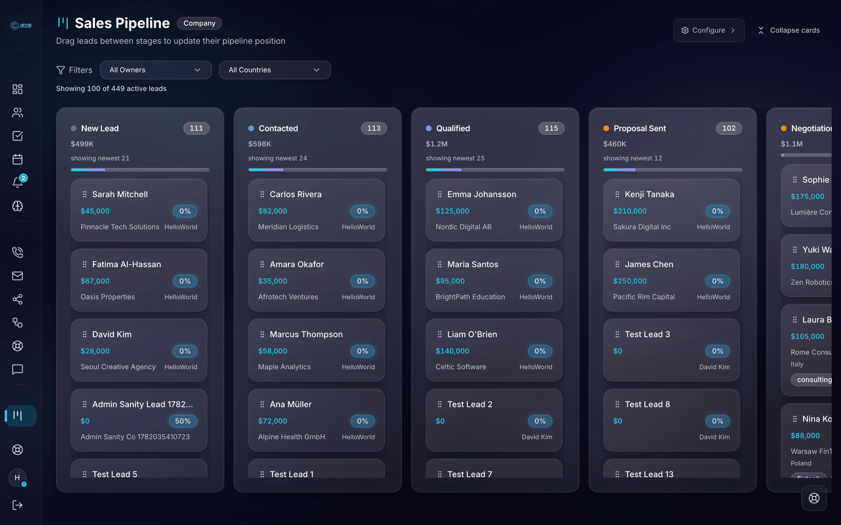Click Maple Analytics company name
Image resolution: width=841 pixels, height=525 pixels.
pyautogui.click(x=284, y=367)
